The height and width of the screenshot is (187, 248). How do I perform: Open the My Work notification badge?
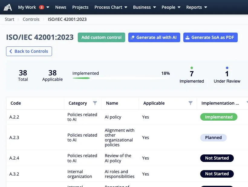(x=41, y=7)
